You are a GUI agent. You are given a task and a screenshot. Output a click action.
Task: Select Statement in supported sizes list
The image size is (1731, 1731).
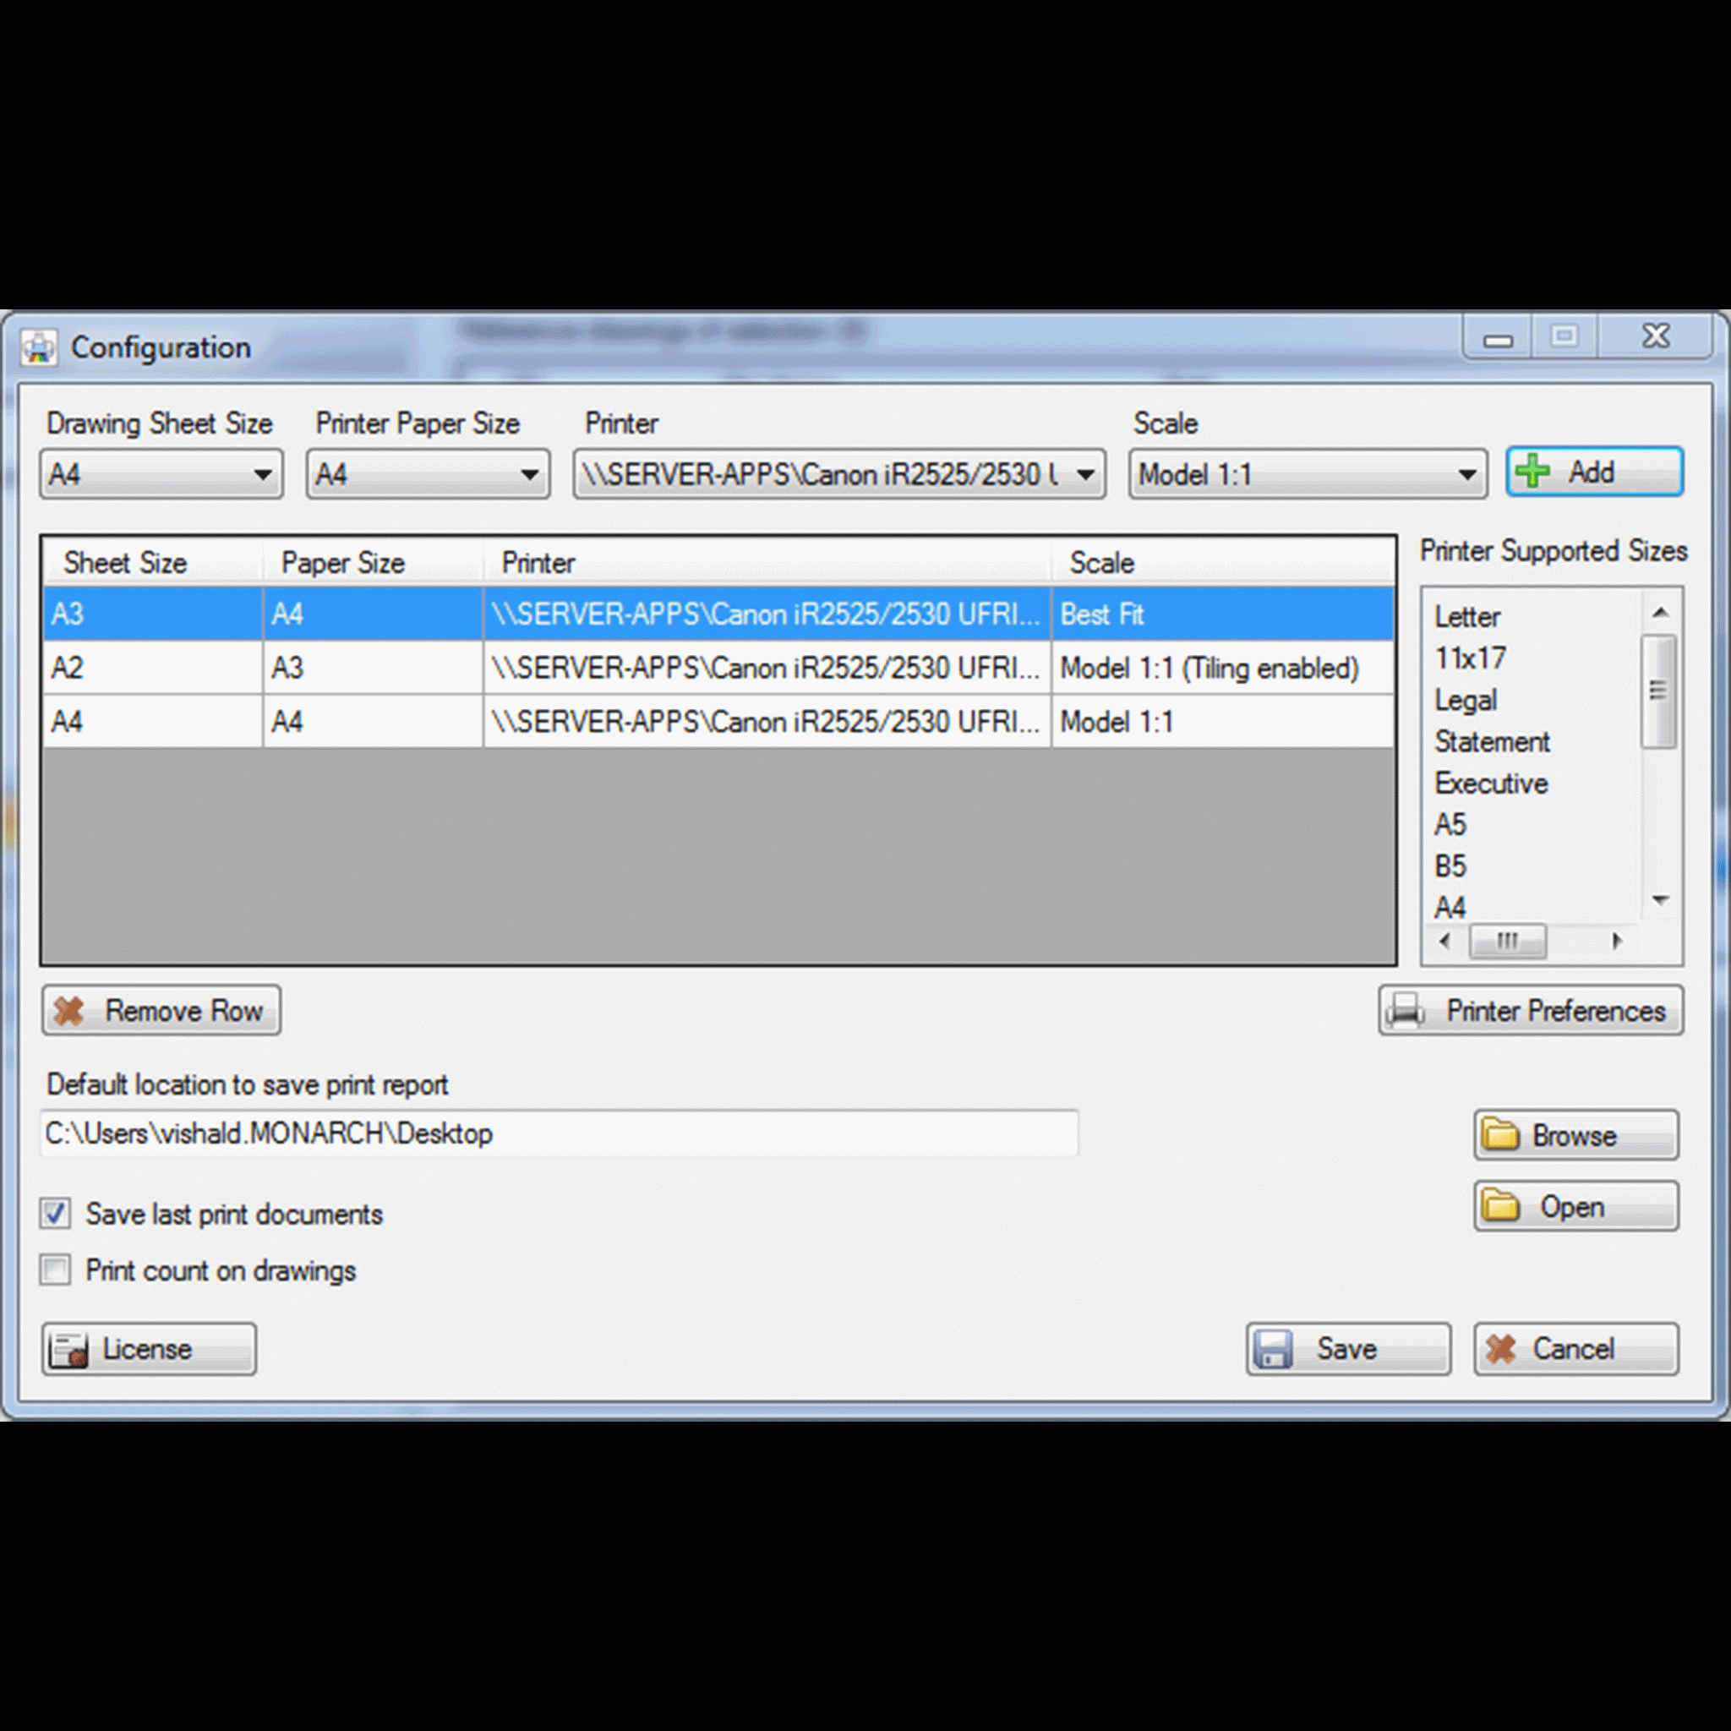[x=1492, y=742]
